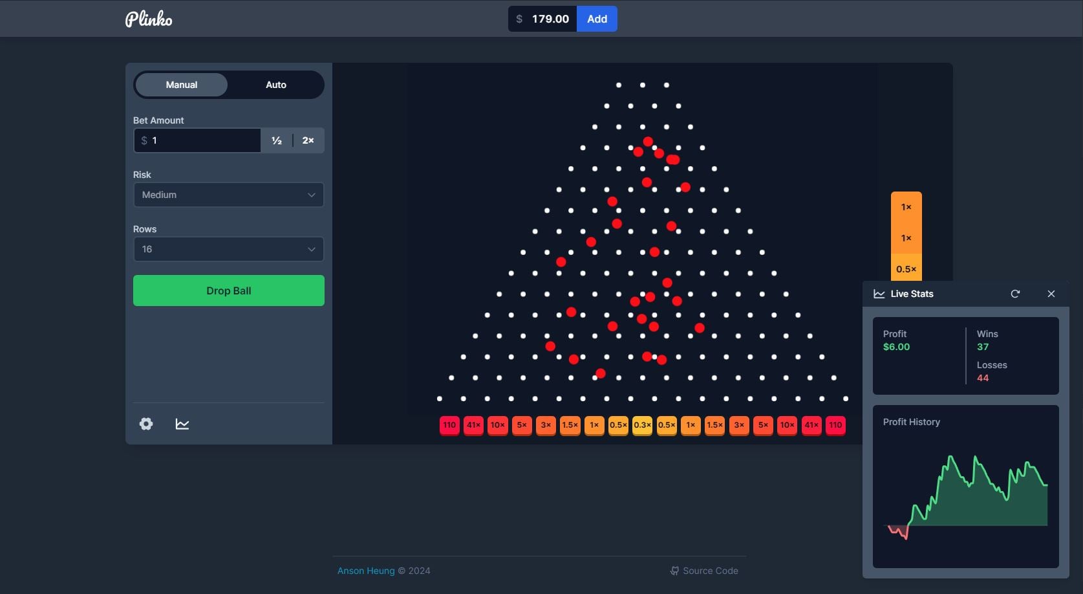Click the right 41× multiplier bin
Screen dimensions: 1083x594
pos(811,425)
